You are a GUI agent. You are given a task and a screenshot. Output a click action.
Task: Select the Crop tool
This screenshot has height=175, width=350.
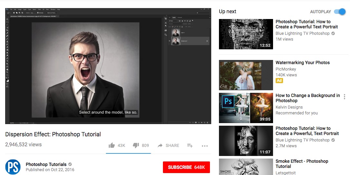point(7,30)
